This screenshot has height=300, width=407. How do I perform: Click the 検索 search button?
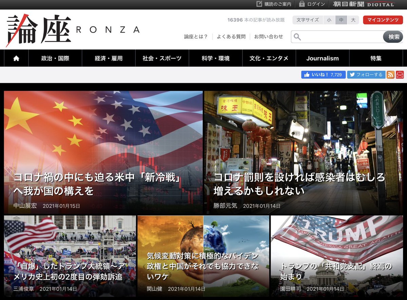point(393,37)
